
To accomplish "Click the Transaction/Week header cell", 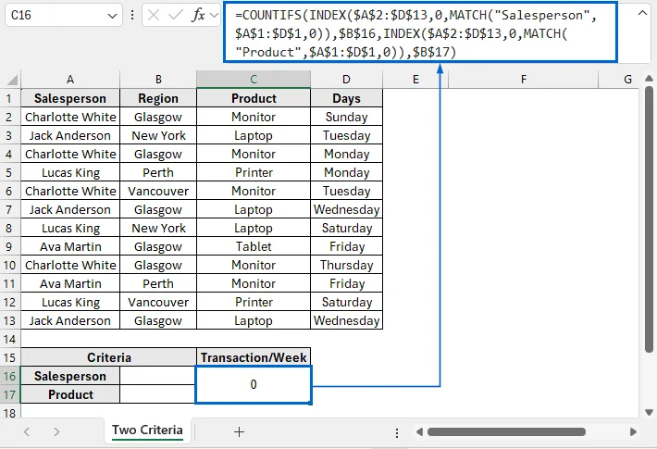I will [x=254, y=357].
